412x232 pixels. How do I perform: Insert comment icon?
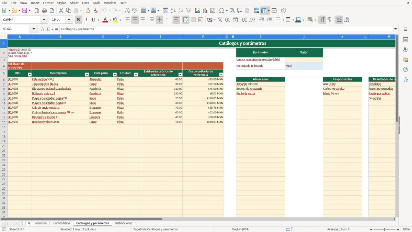[240, 11]
